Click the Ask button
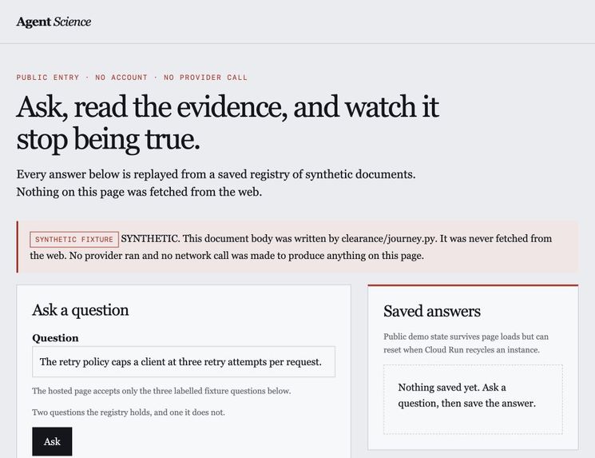Screen dimensions: 595x458 (x=52, y=441)
